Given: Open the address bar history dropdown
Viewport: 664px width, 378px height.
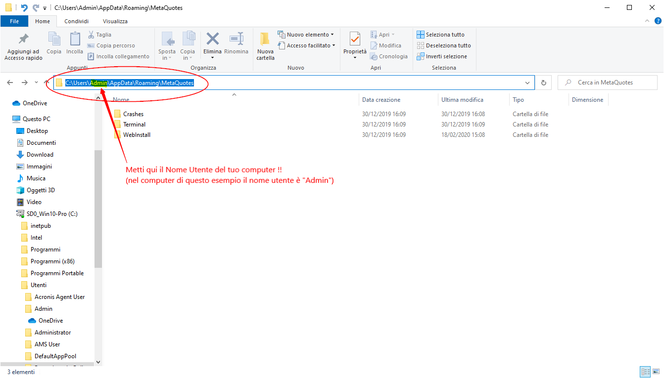Looking at the screenshot, I should [x=527, y=83].
